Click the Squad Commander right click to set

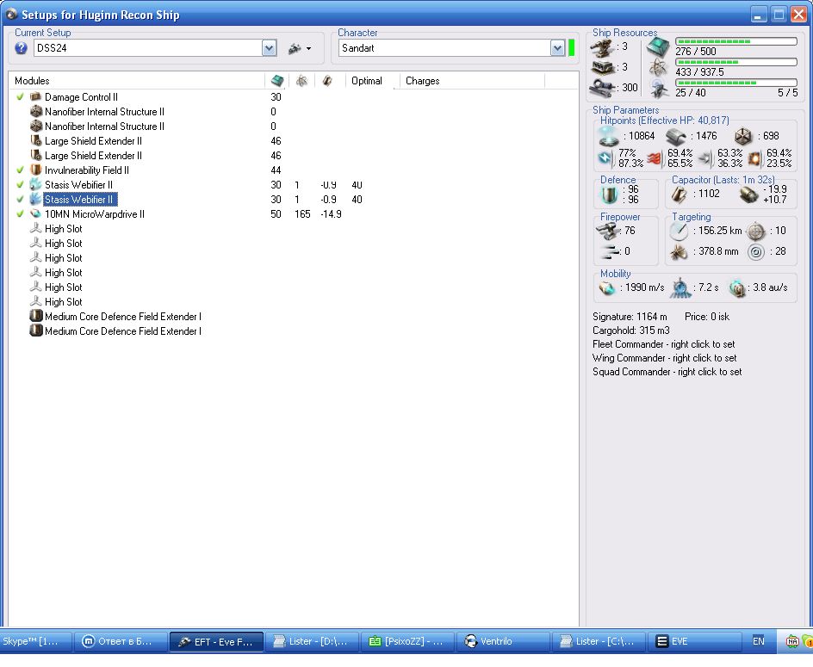point(667,372)
